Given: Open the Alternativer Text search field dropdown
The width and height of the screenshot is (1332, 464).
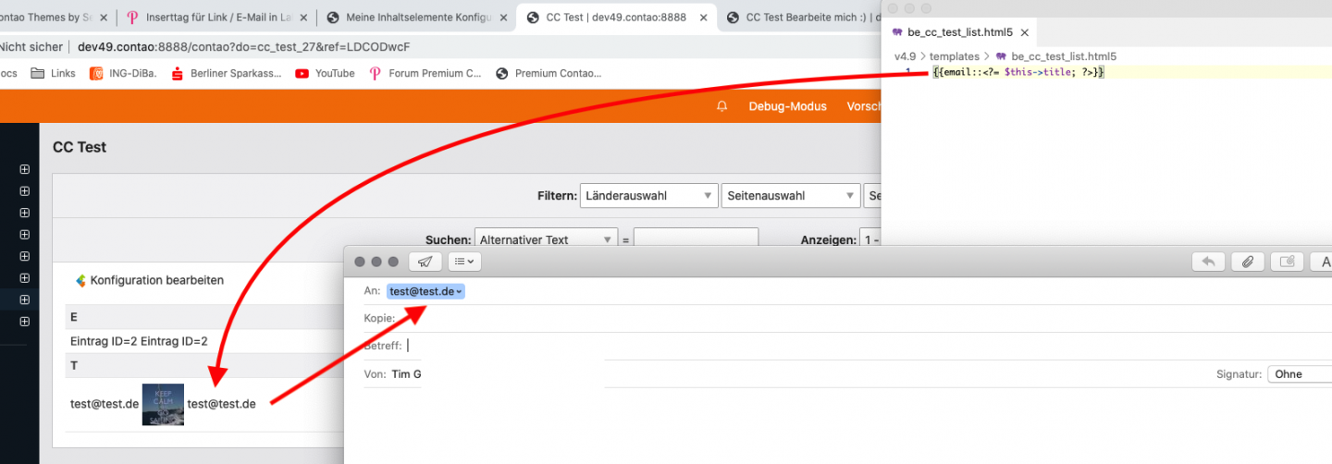Looking at the screenshot, I should (544, 239).
